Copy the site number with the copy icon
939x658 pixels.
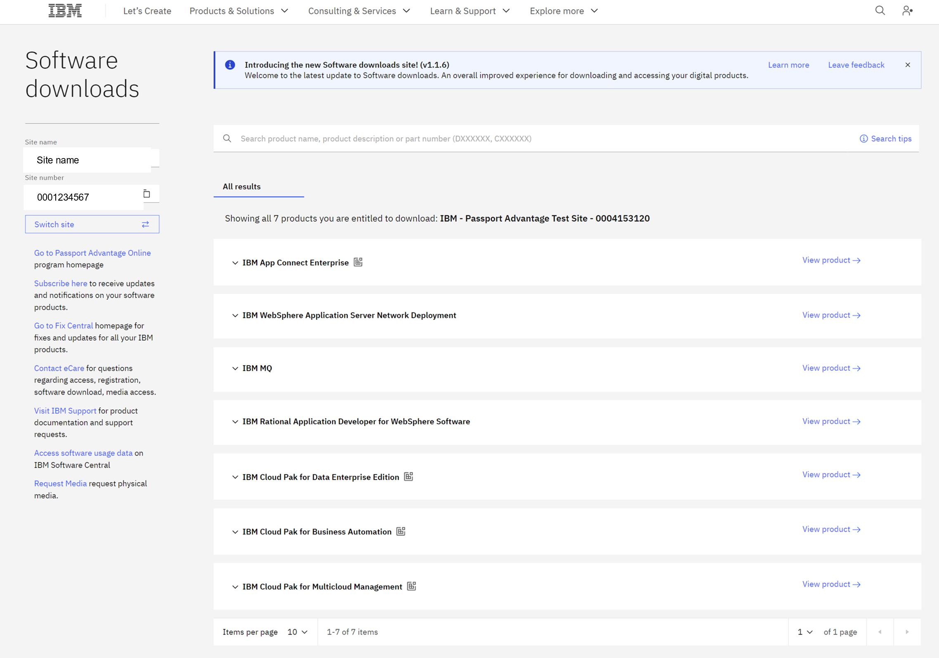[x=147, y=194]
